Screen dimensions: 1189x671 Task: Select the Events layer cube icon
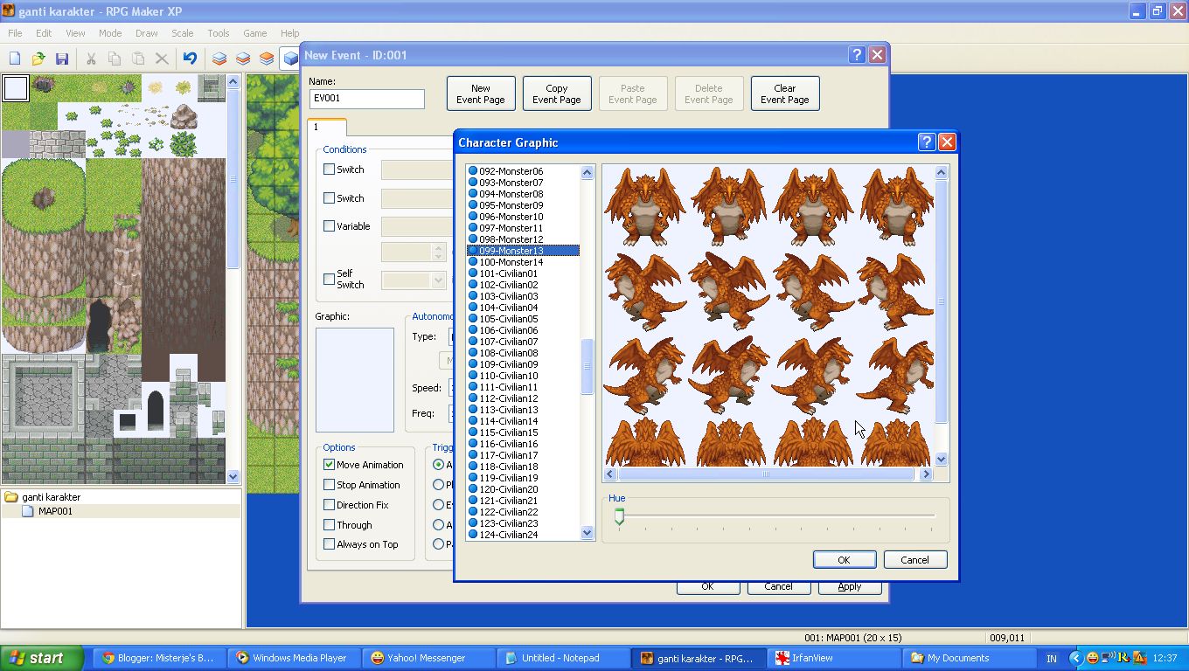tap(289, 59)
